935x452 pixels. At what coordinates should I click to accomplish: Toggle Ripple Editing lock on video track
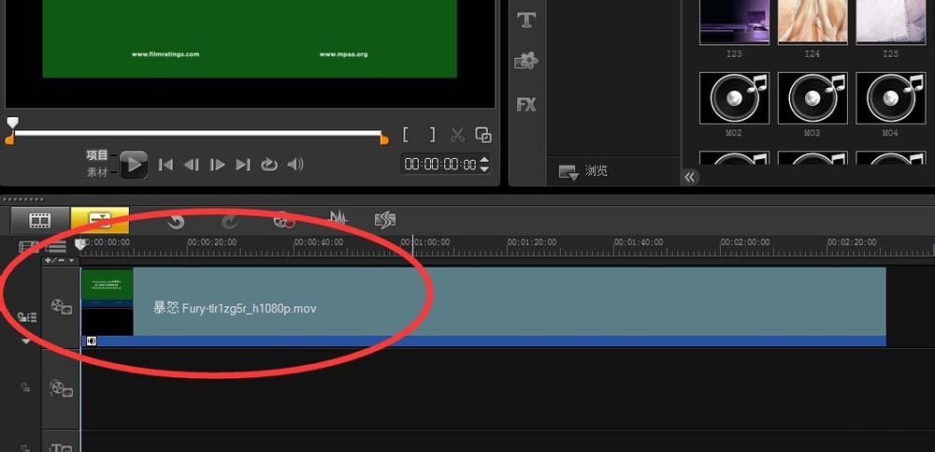pos(27,317)
